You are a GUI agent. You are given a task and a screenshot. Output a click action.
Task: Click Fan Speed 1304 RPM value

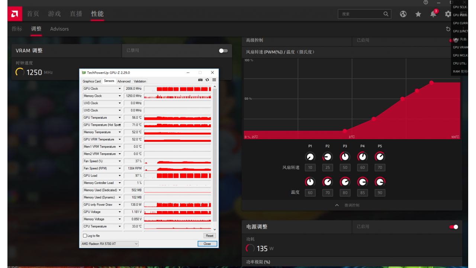pos(133,168)
